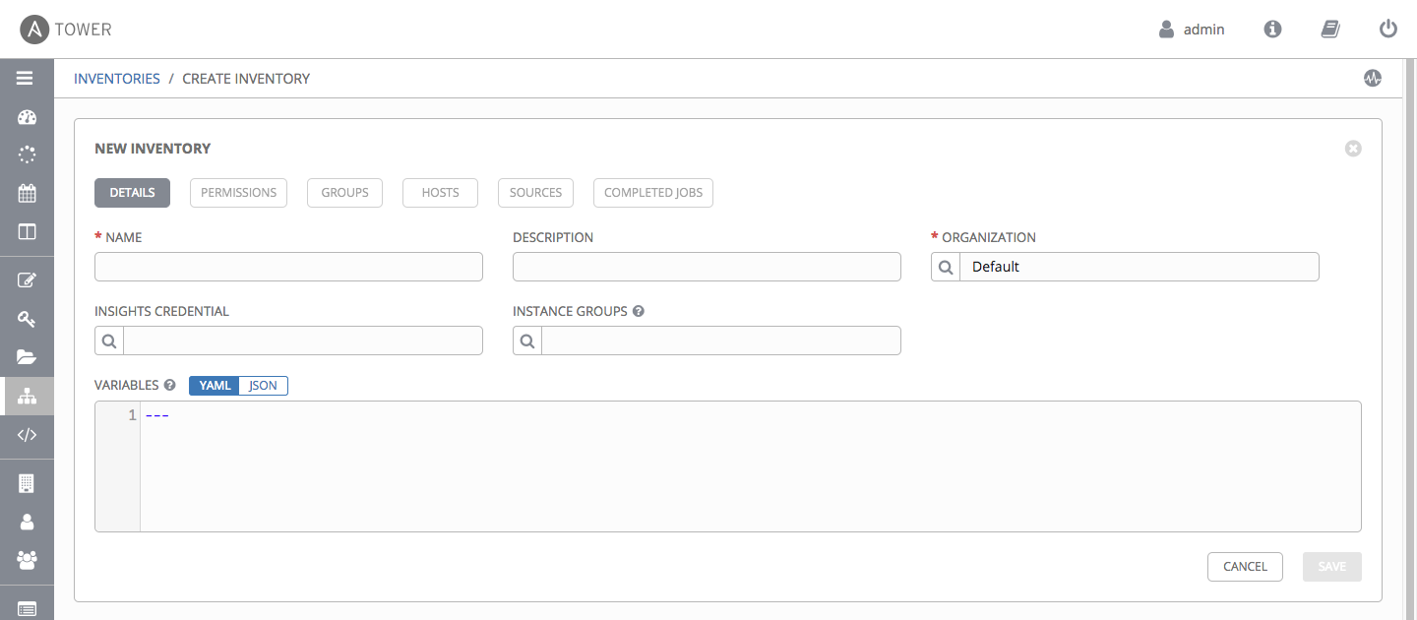Image resolution: width=1417 pixels, height=620 pixels.
Task: Open the Dashboard from the sidebar
Action: point(27,118)
